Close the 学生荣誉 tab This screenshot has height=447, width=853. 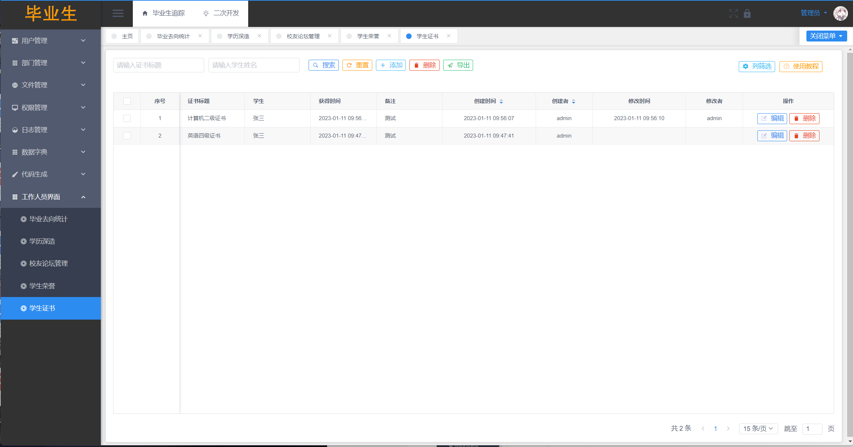[x=389, y=36]
